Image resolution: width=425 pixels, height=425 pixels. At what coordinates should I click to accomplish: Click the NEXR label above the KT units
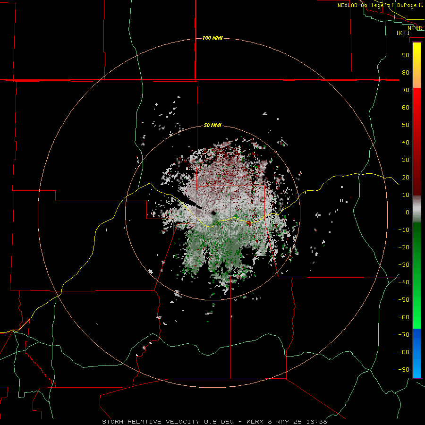(x=415, y=28)
